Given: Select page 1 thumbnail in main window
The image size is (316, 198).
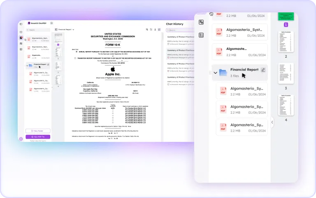Looking at the screenshot, I should [58, 38].
